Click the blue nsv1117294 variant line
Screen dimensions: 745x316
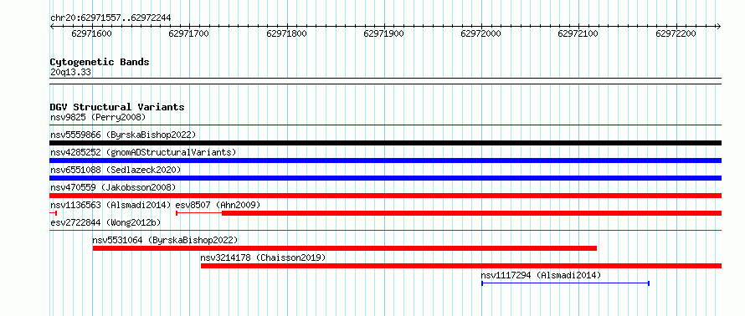point(565,283)
